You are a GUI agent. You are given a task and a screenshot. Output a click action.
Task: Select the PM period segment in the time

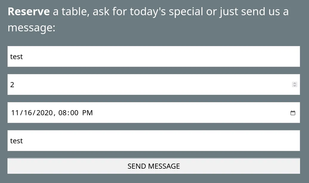point(87,113)
